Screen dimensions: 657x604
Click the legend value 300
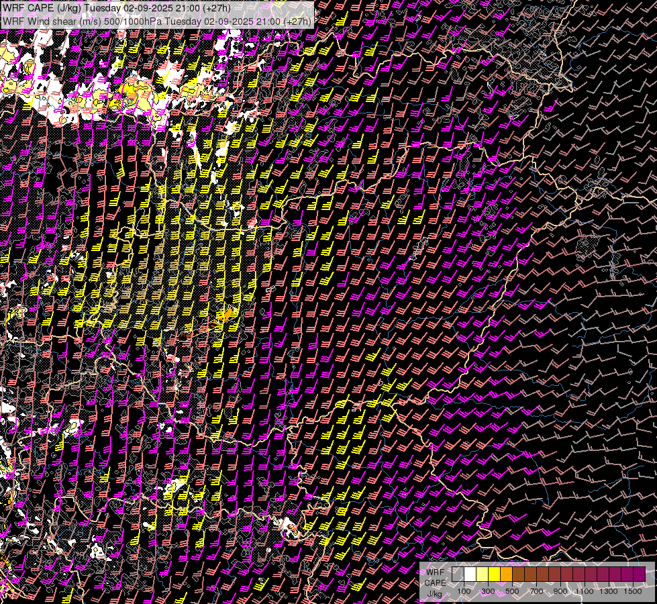point(488,591)
